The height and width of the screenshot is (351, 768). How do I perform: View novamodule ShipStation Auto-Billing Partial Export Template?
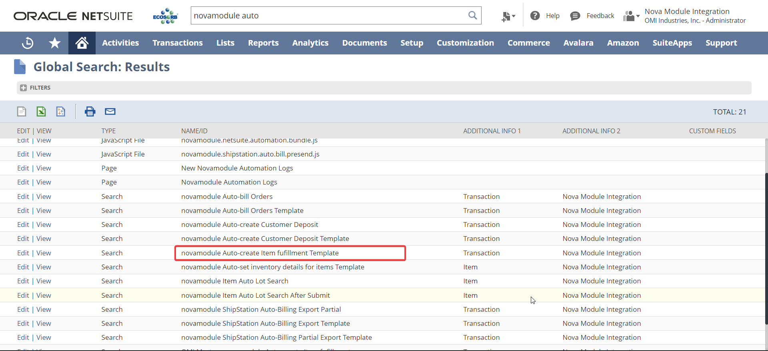44,337
